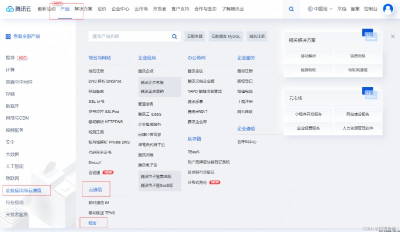The height and width of the screenshot is (232, 400).
Task: Open 商标注册 service link
Action: [245, 71]
